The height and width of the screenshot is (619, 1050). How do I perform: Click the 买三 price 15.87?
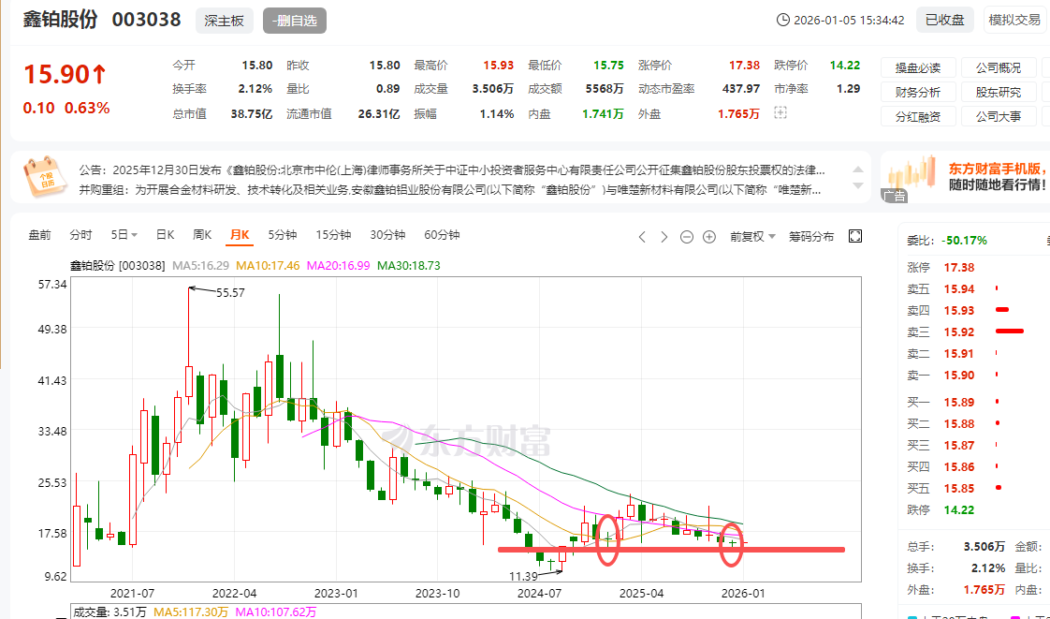959,445
